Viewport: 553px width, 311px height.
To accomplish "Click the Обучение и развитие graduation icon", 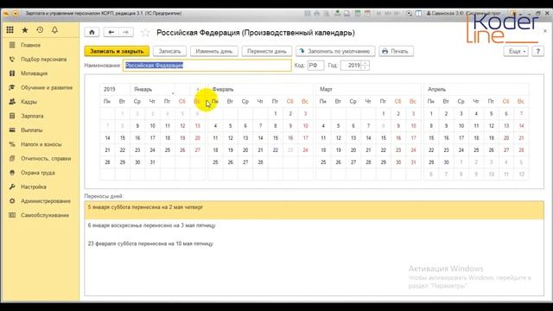I will 12,87.
